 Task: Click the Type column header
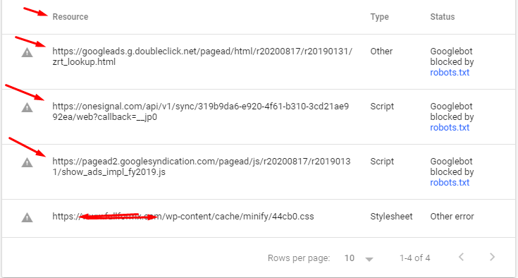[x=379, y=17]
